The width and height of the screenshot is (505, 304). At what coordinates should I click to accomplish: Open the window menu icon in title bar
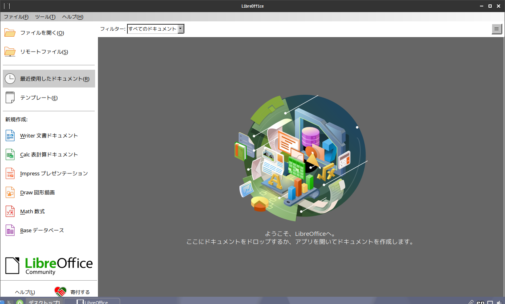pos(7,6)
